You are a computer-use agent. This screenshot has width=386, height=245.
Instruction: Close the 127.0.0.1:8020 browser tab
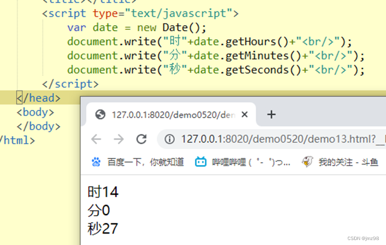coord(244,114)
